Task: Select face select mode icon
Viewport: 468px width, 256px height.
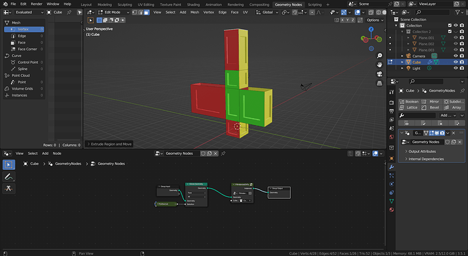Action: 147,12
